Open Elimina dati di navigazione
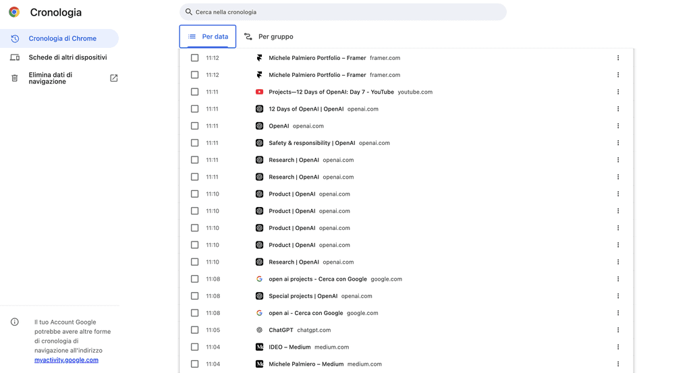The width and height of the screenshot is (691, 373). tap(59, 78)
